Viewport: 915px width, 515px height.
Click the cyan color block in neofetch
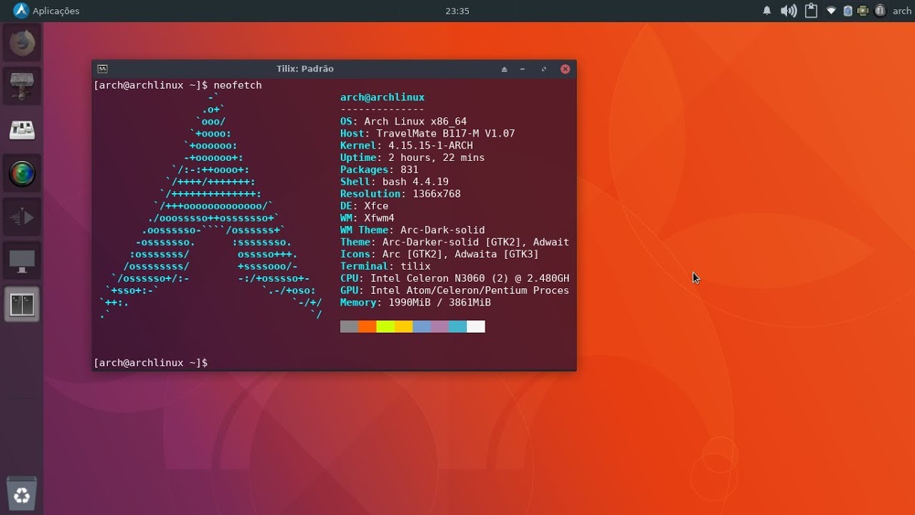(x=457, y=327)
